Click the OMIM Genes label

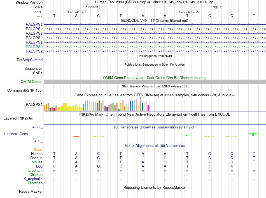tap(31, 82)
